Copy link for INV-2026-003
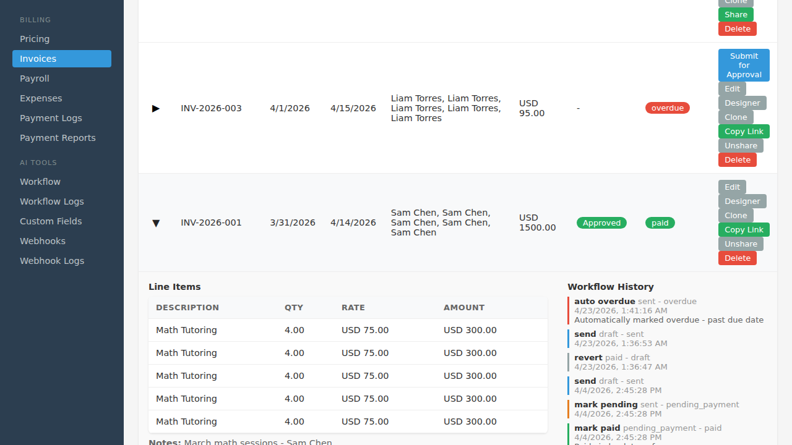The height and width of the screenshot is (445, 792). [744, 132]
